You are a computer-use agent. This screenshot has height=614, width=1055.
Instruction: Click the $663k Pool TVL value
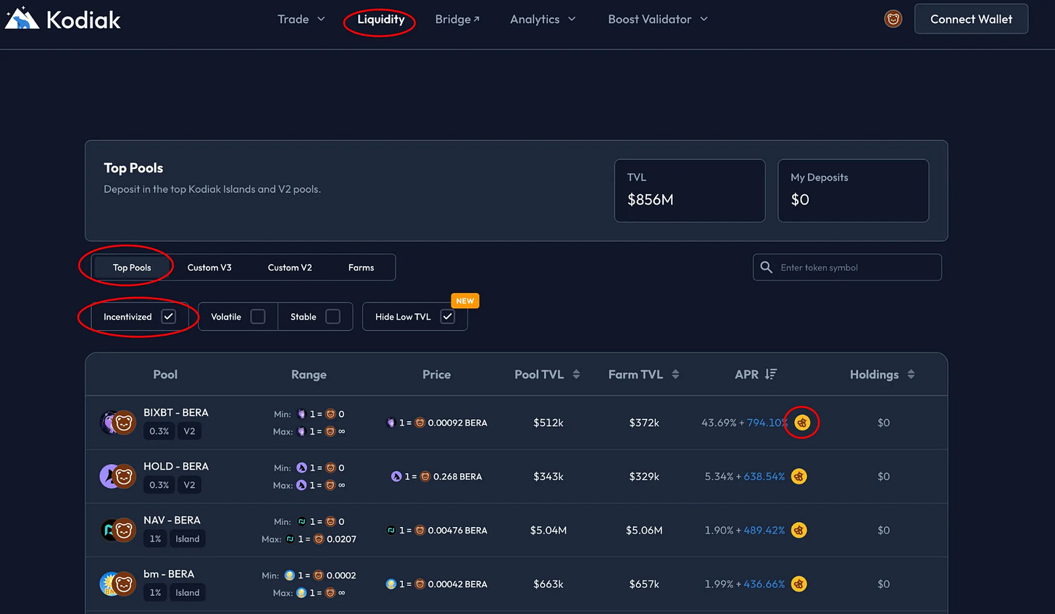click(549, 584)
